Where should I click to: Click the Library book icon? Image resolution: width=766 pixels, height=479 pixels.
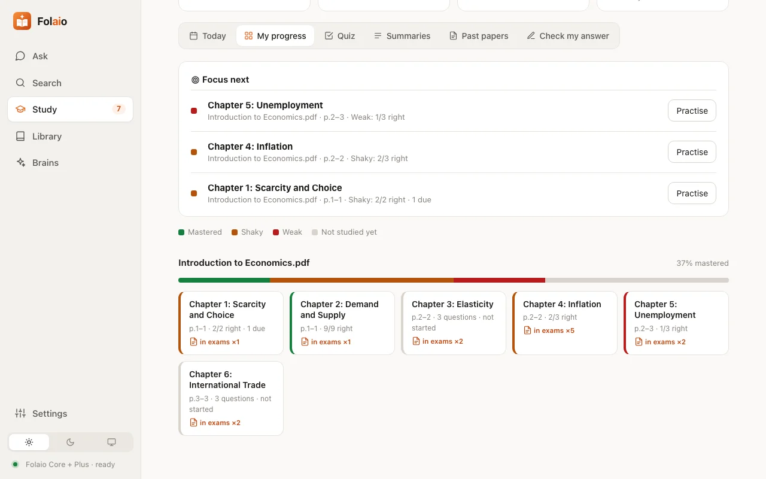click(x=20, y=137)
